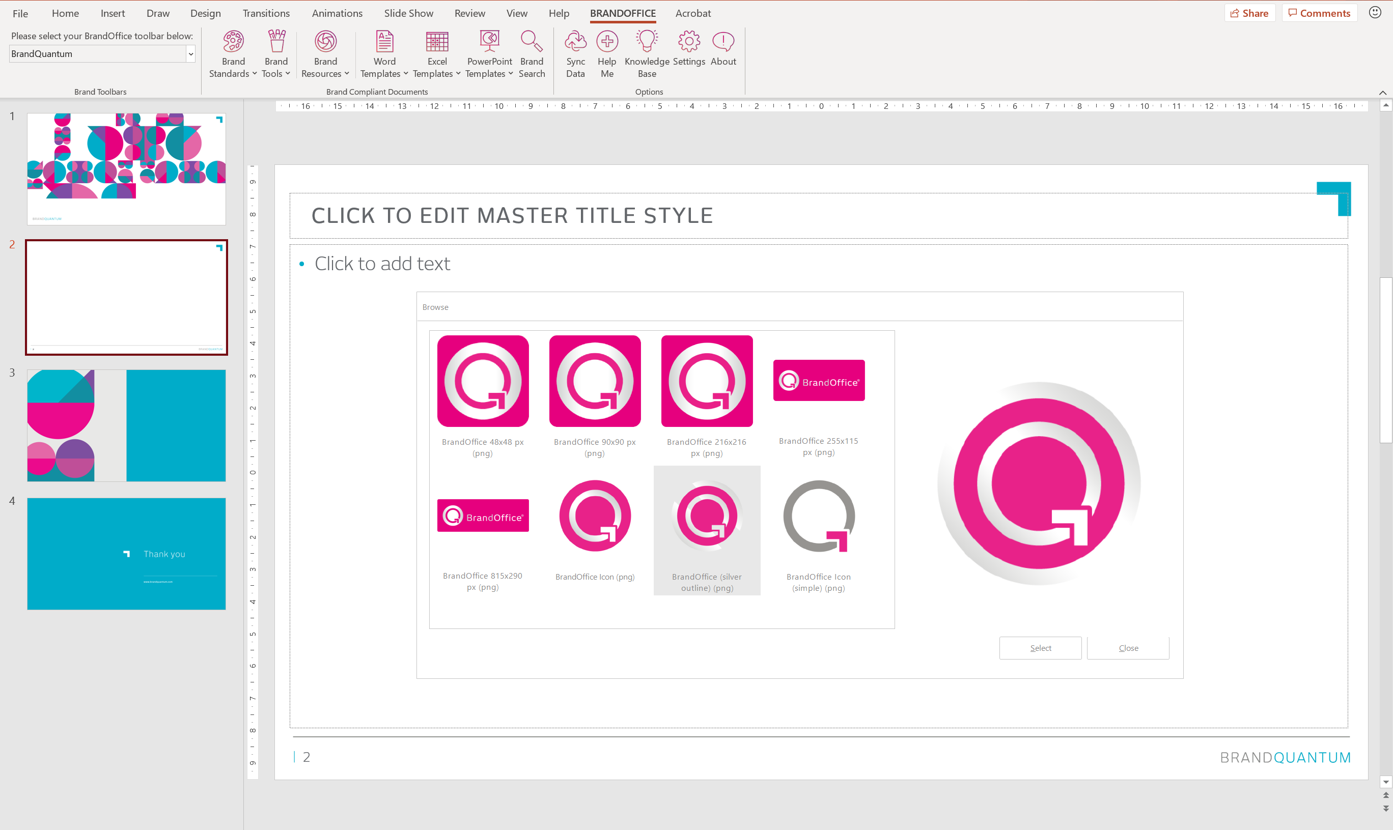Launch Brand Search
The width and height of the screenshot is (1393, 830).
click(532, 54)
